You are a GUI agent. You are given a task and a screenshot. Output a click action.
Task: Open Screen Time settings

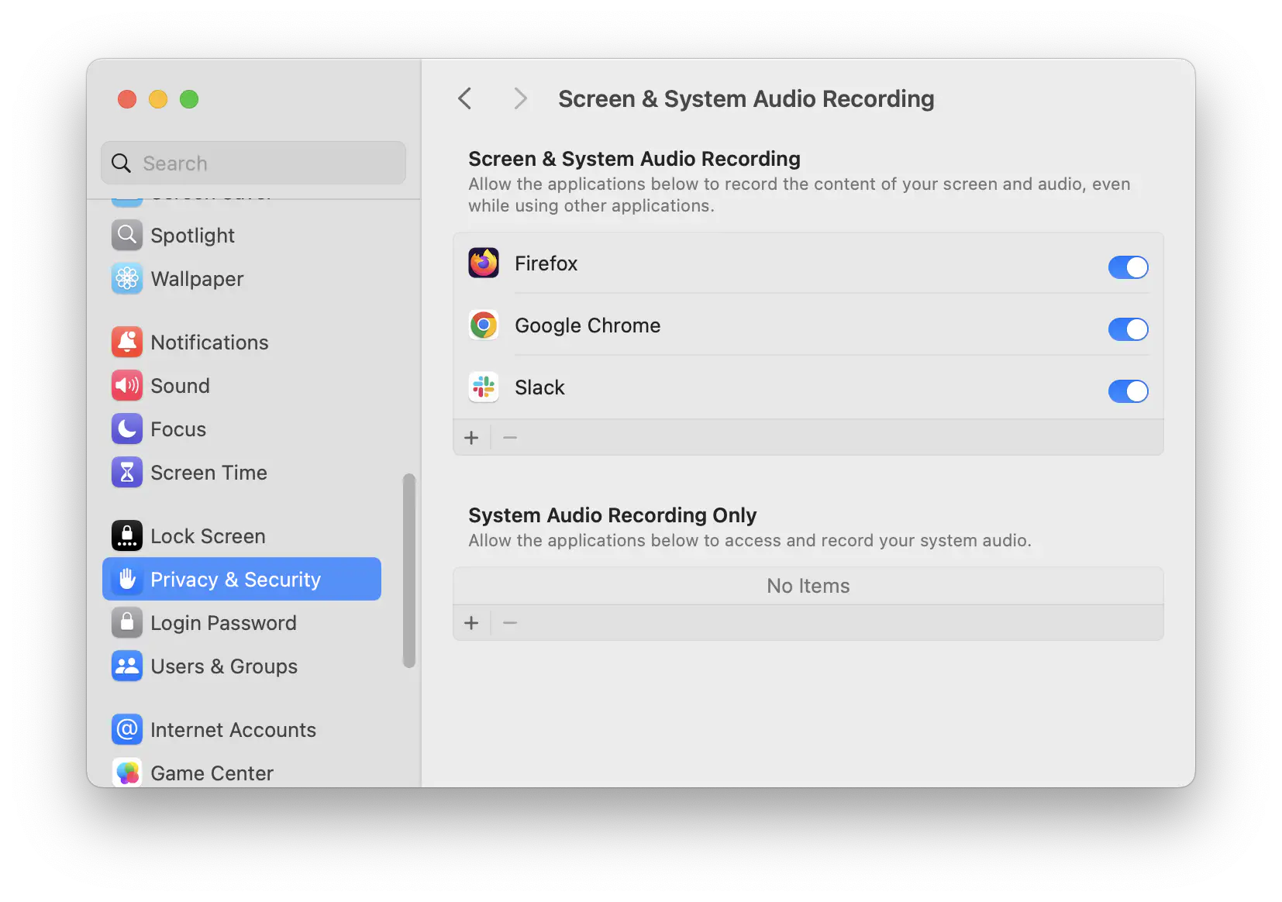(x=242, y=473)
